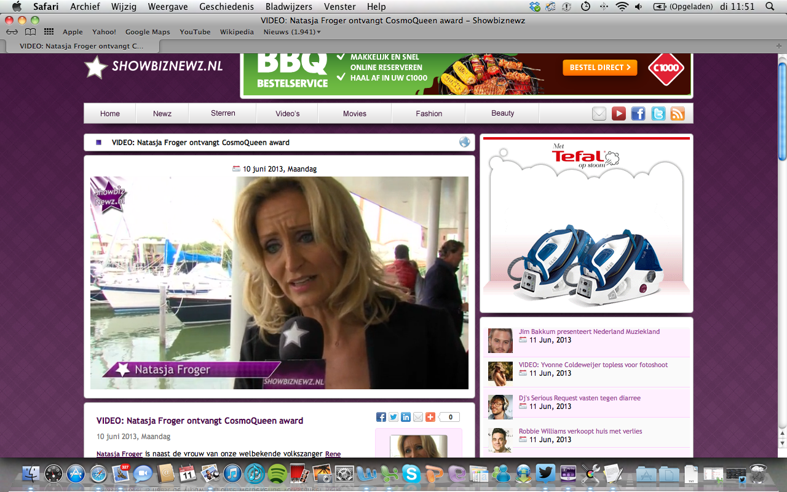Open the Facebook icon in the site nav
Screen dimensions: 787x492
pyautogui.click(x=638, y=114)
